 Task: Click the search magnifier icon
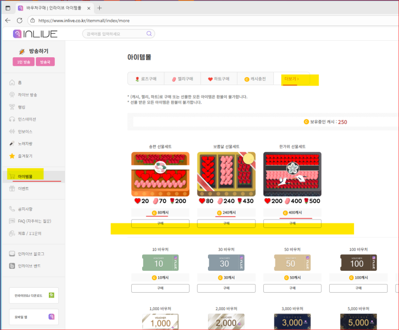149,34
